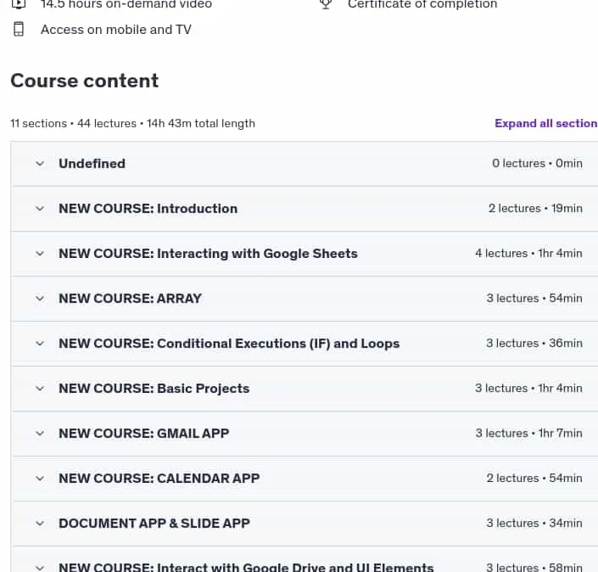Viewport: 598px width, 572px height.
Task: Open the NEW COURSE: GMAIL APP title
Action: tap(144, 434)
